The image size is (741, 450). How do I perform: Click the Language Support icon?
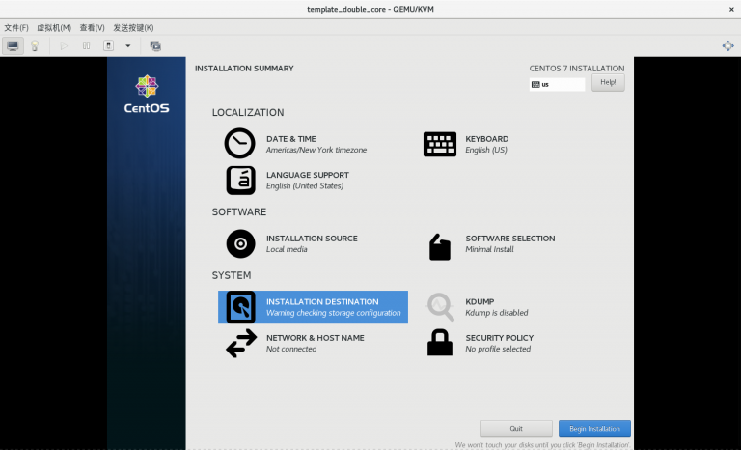(x=240, y=181)
